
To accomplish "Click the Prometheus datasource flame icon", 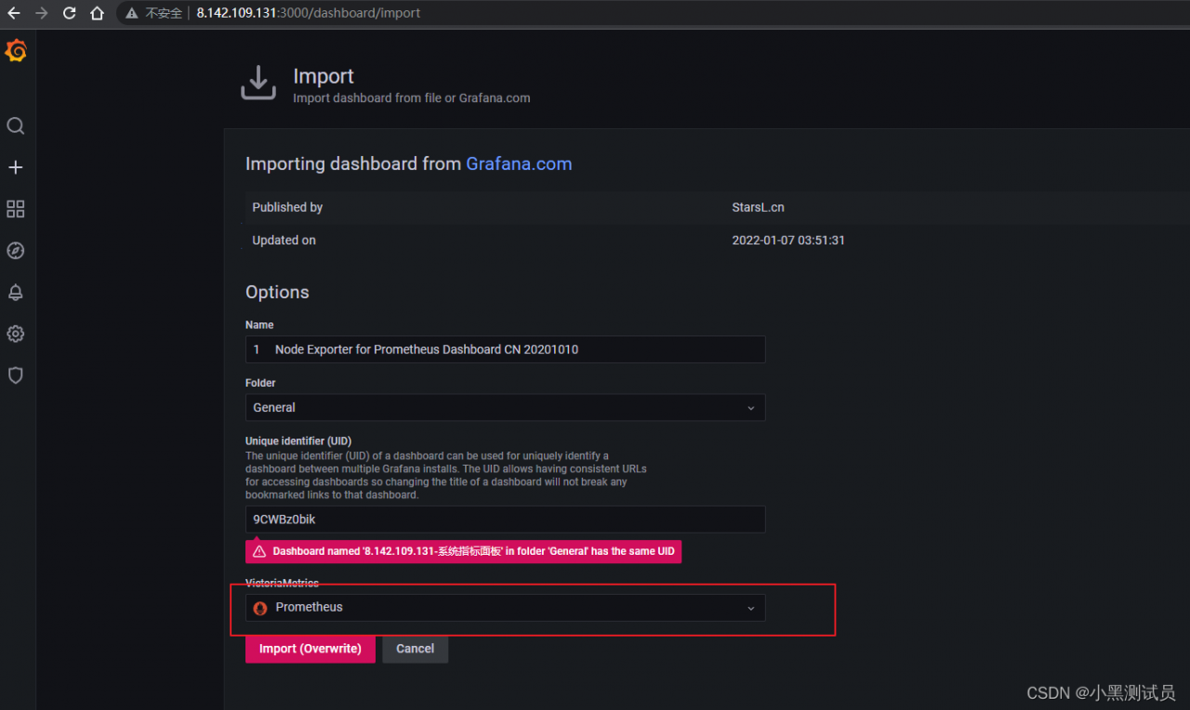I will tap(260, 608).
